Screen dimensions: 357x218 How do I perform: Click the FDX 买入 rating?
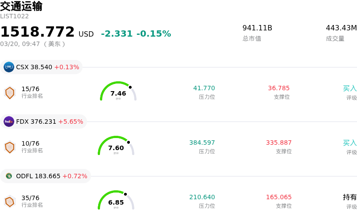349,143
